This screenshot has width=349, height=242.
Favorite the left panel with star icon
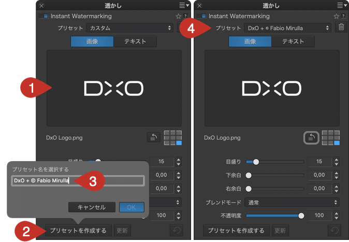pyautogui.click(x=178, y=16)
